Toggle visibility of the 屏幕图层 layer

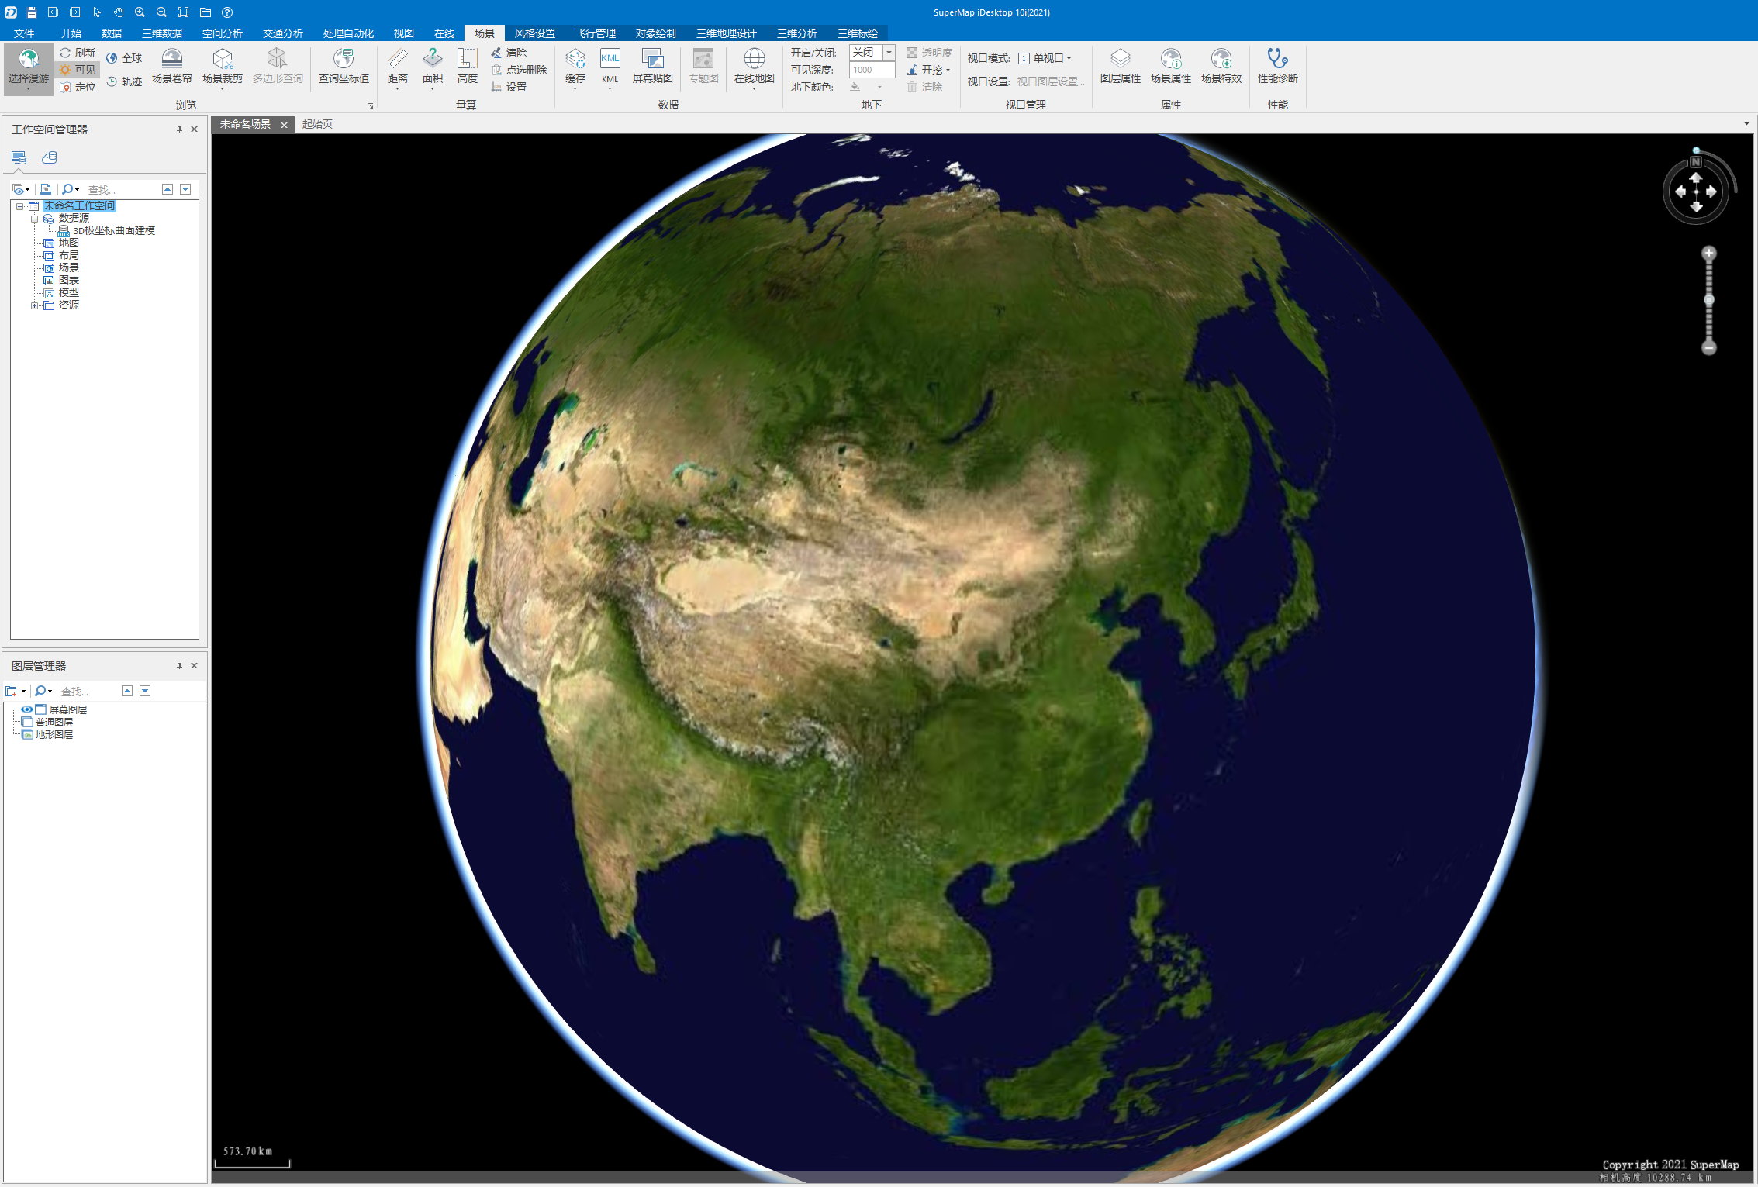click(x=27, y=709)
